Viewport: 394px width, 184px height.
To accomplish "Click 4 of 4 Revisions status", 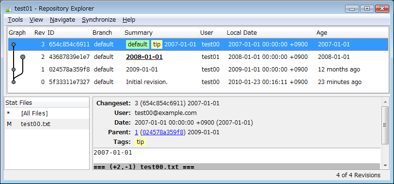I will coord(358,175).
